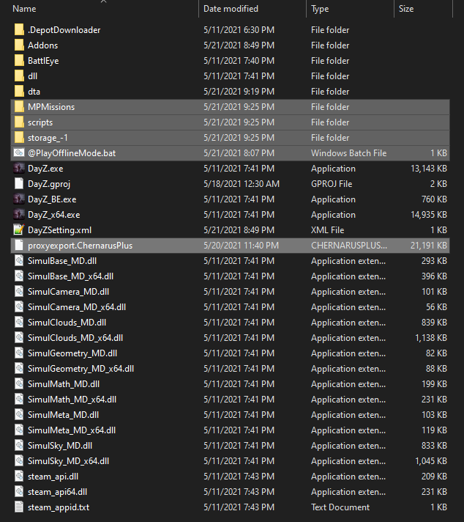The width and height of the screenshot is (464, 522).
Task: Select the file name SimulClouds_MD_x64.dll
Action: (75, 337)
